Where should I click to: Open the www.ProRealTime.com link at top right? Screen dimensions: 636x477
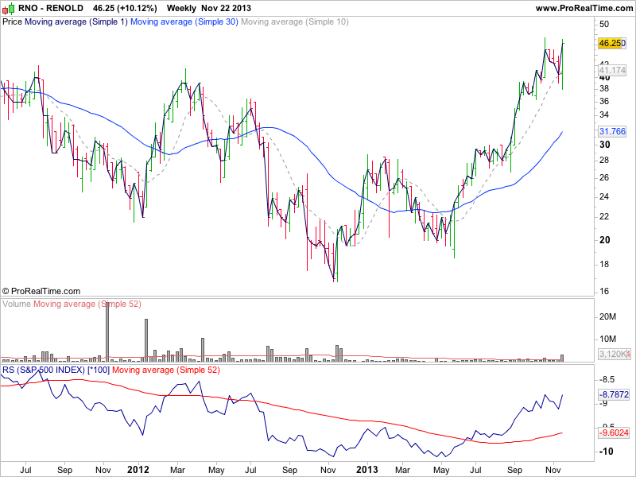584,8
